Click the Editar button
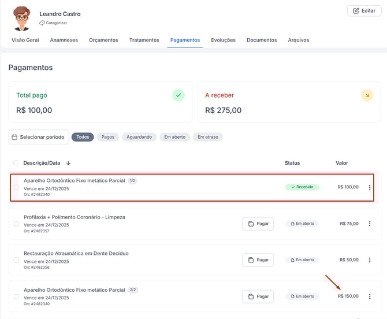 click(364, 10)
